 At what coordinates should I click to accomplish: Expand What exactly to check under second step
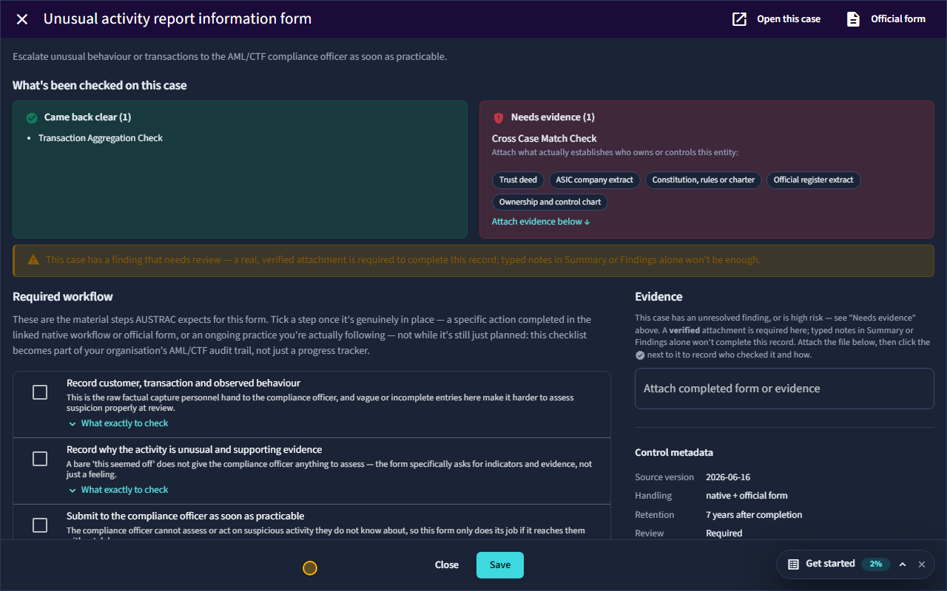118,490
